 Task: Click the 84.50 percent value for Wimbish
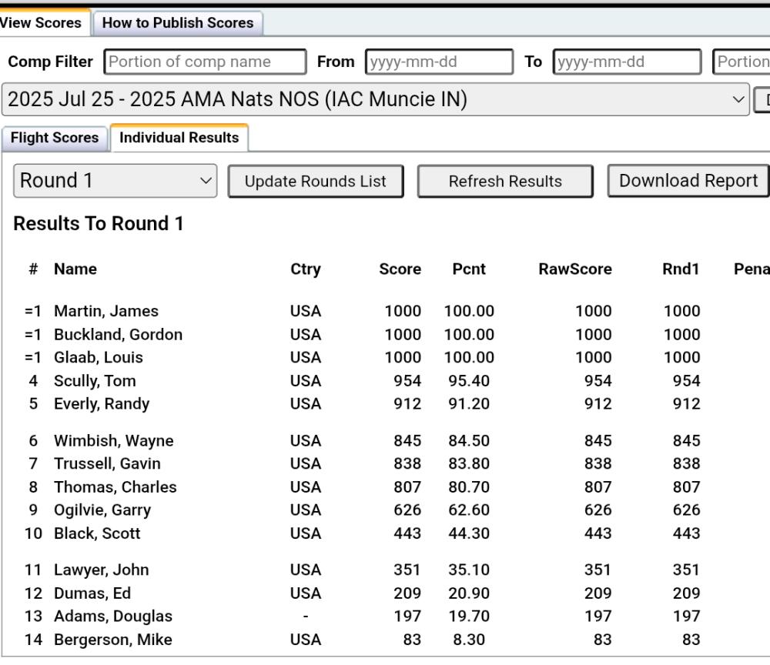(468, 441)
